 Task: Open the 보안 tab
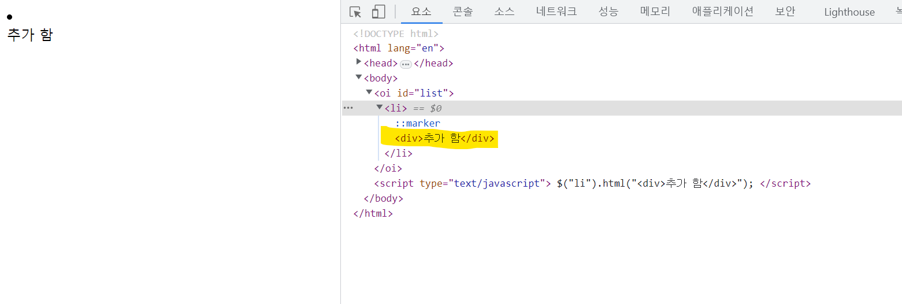point(785,12)
